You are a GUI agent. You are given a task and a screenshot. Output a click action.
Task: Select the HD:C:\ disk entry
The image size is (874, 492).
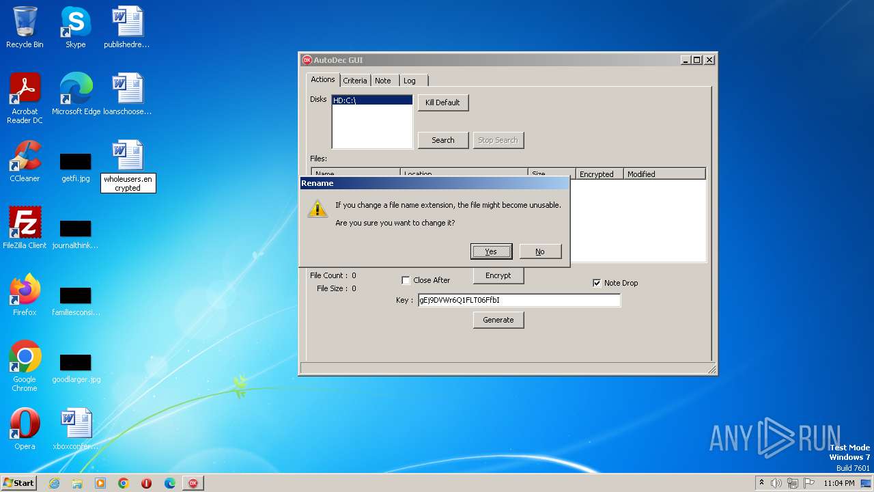click(372, 100)
